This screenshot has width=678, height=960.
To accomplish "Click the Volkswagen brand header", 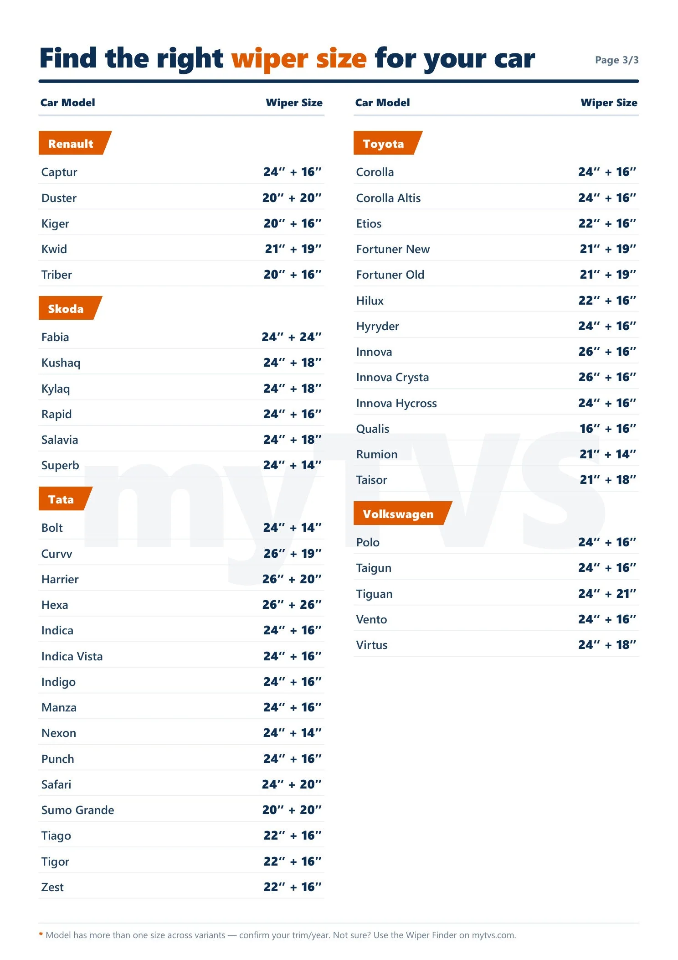I will pos(403,514).
